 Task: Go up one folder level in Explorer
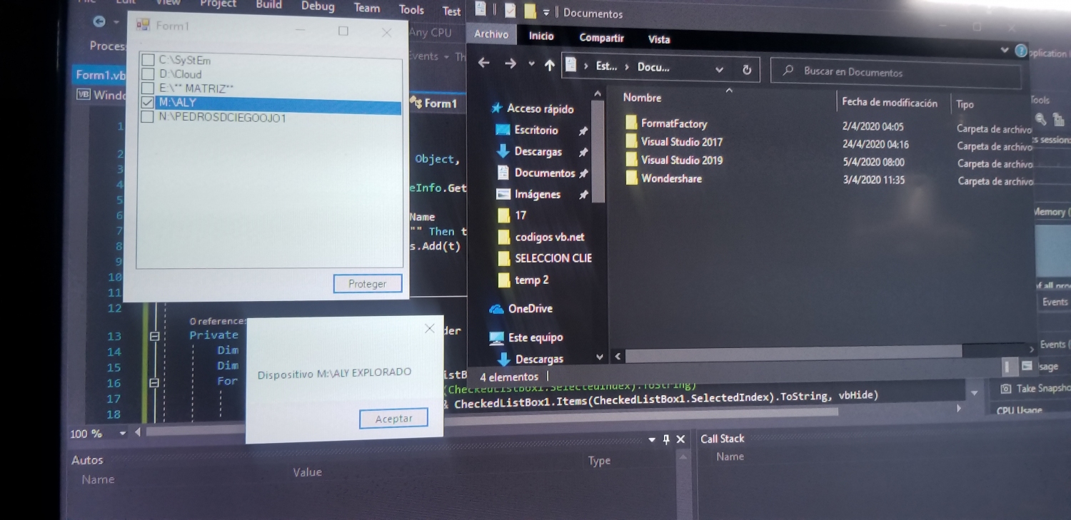coord(549,66)
